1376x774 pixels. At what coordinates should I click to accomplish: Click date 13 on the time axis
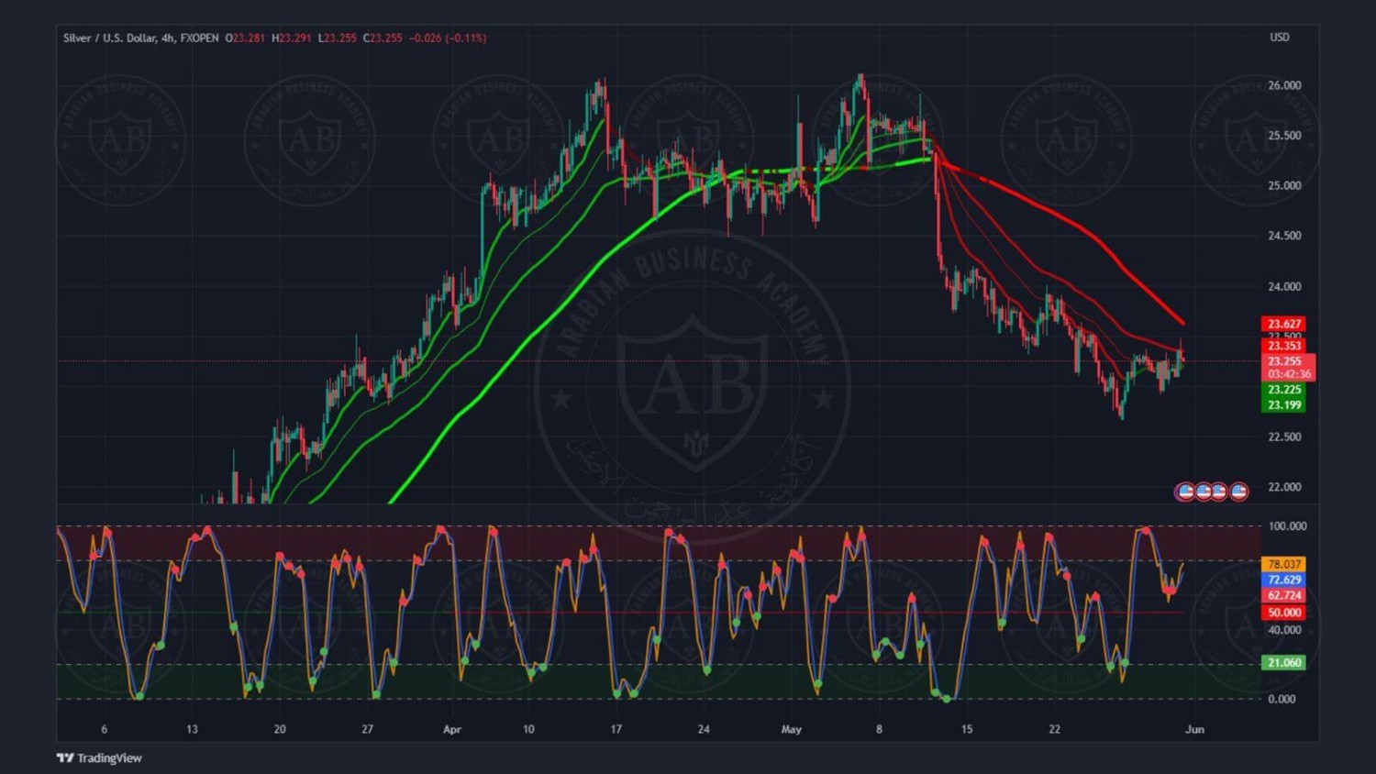pos(192,730)
